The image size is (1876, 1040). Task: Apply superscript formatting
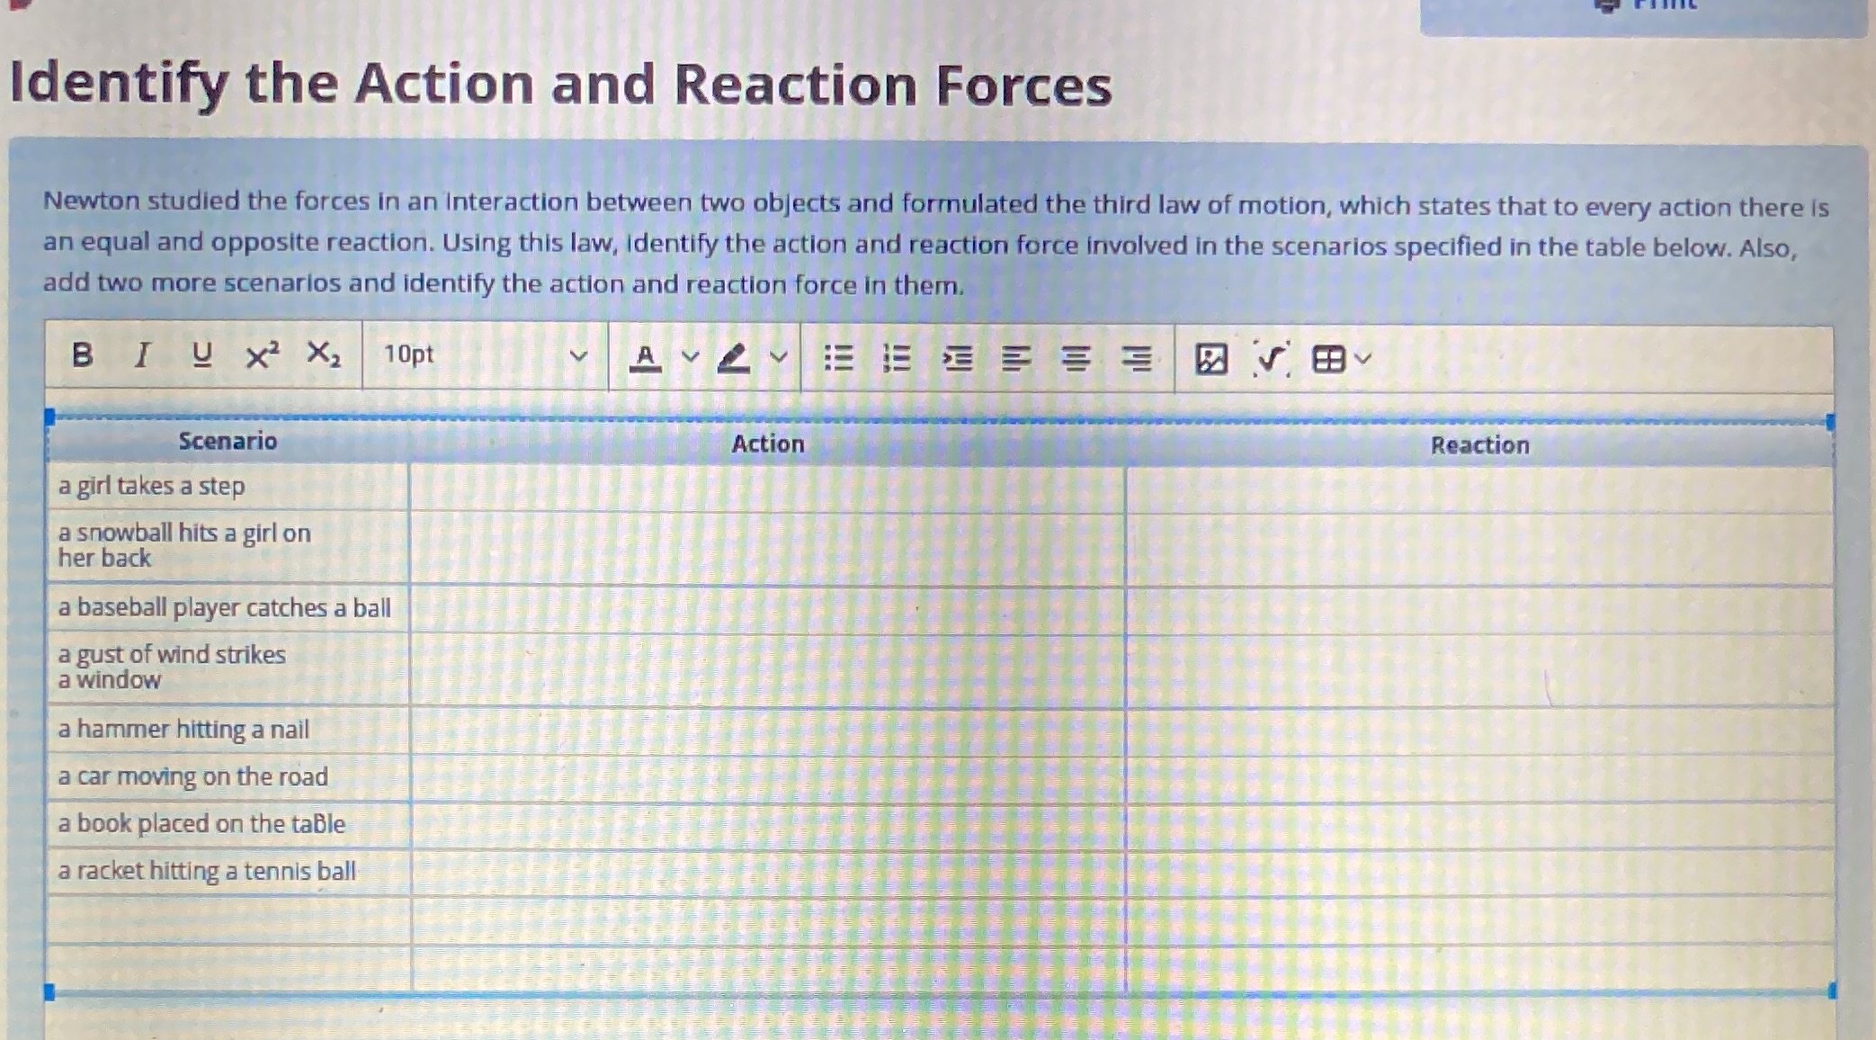pyautogui.click(x=262, y=355)
